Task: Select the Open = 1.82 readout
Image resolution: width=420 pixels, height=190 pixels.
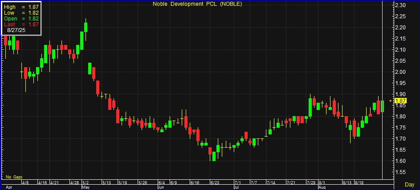Action: (21, 18)
